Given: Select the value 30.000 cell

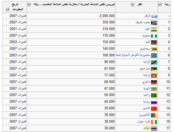Looking at the screenshot, I should pos(109,128).
